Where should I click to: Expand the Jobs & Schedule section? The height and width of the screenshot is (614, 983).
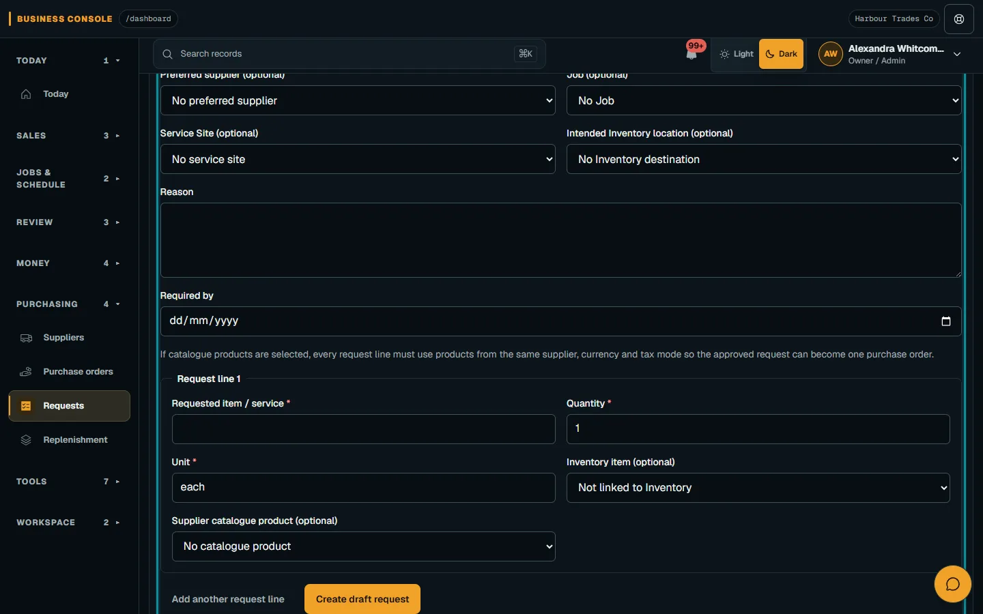(68, 179)
